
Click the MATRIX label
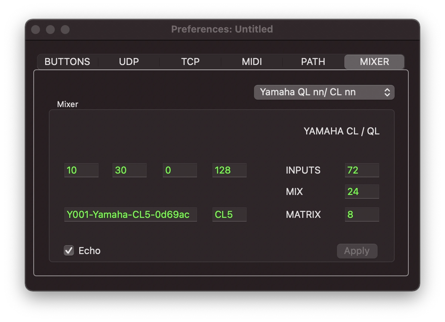tap(303, 215)
